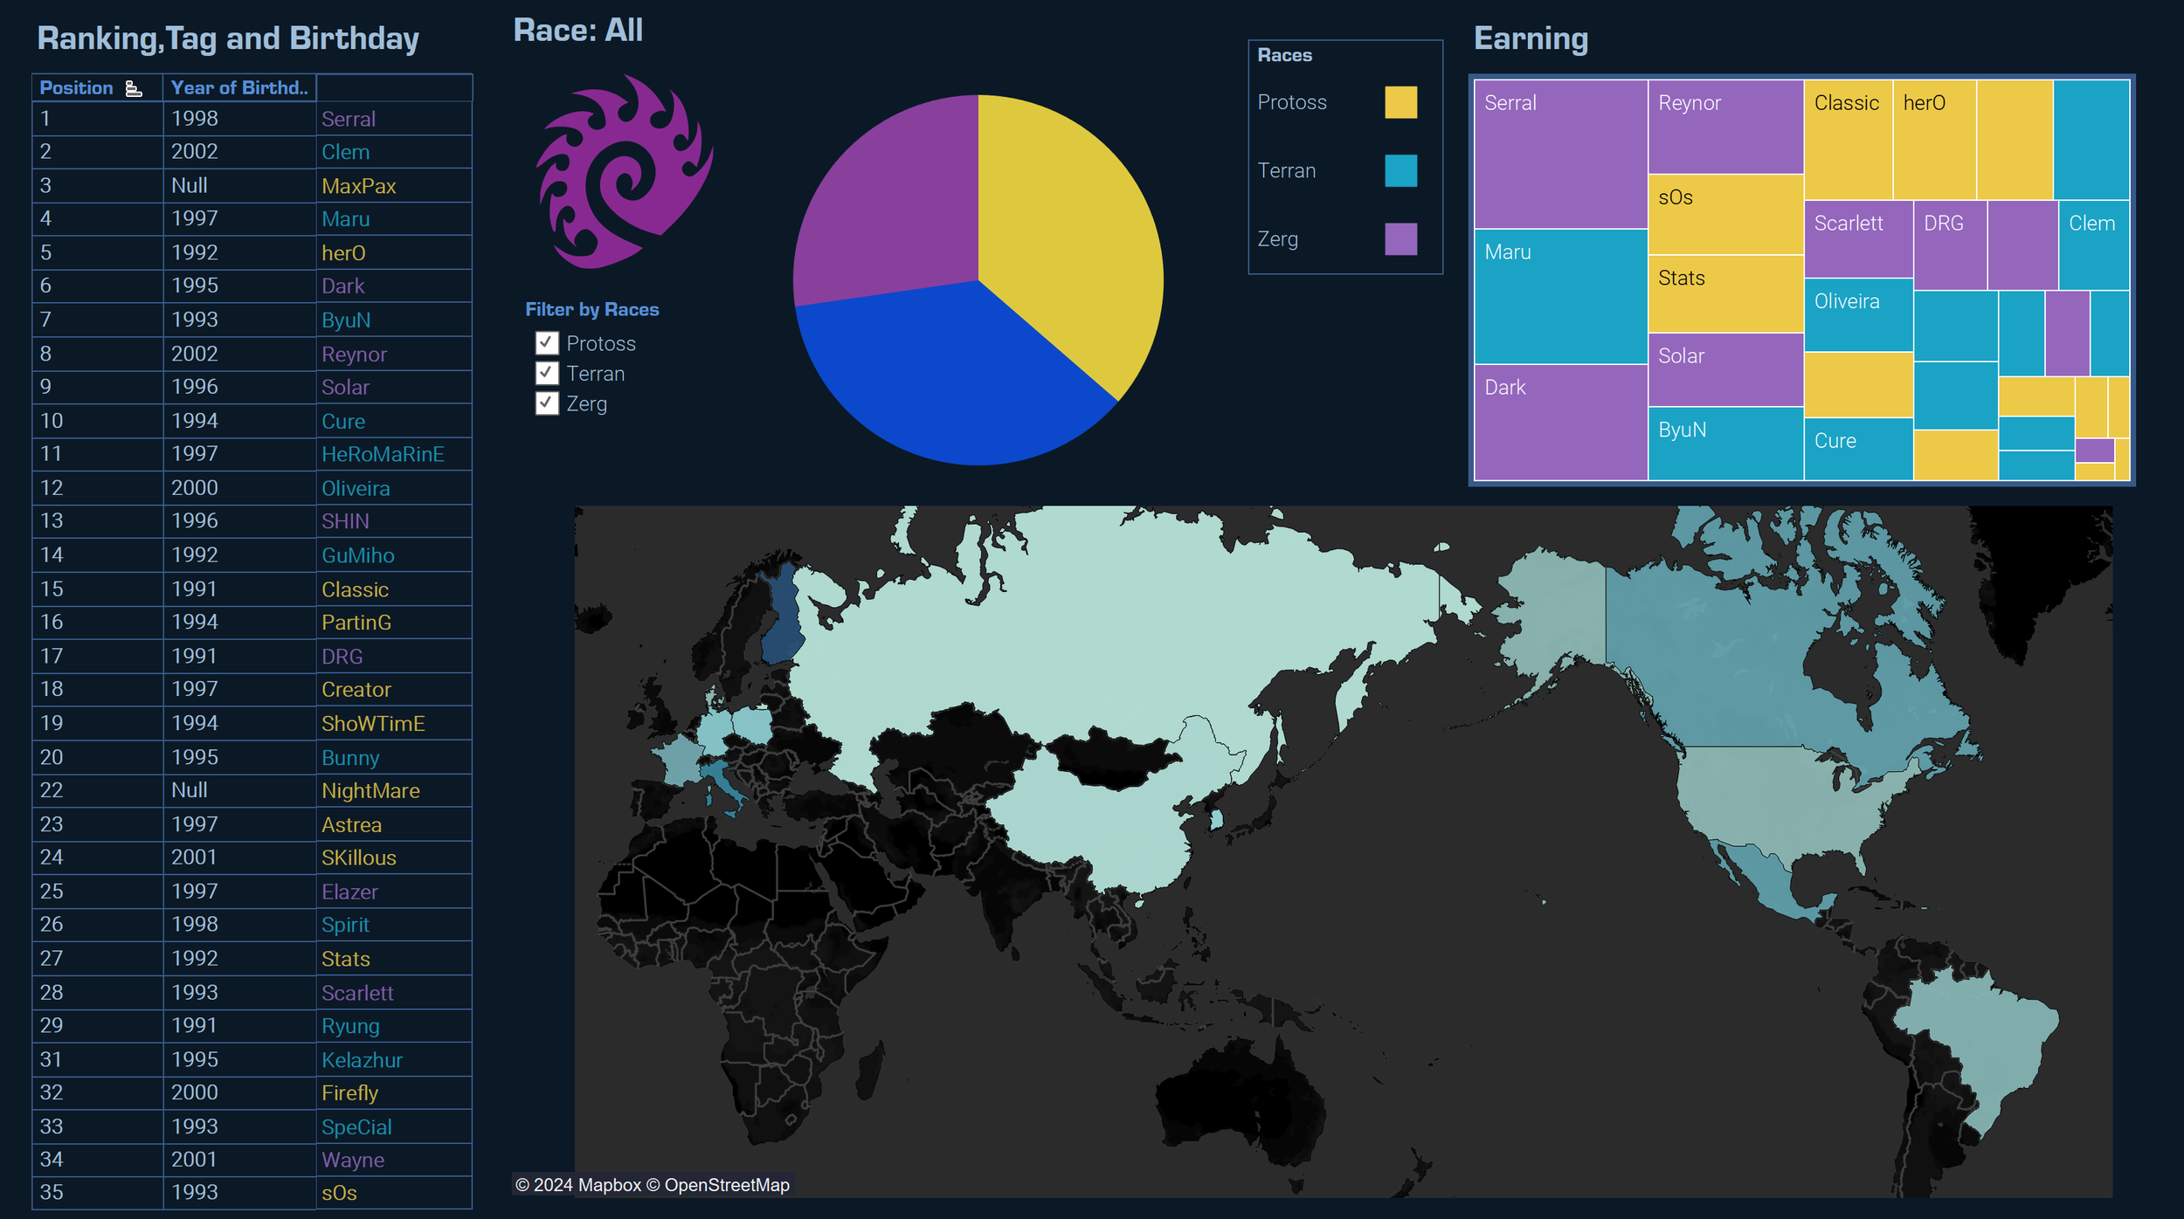Select the Stats tile in Earning treemap
This screenshot has width=2184, height=1219.
tap(1725, 294)
